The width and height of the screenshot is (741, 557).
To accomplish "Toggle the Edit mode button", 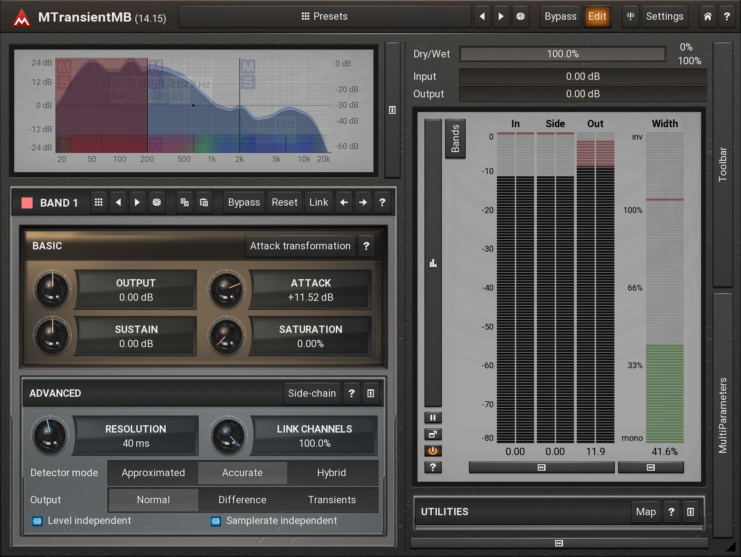I will click(597, 17).
